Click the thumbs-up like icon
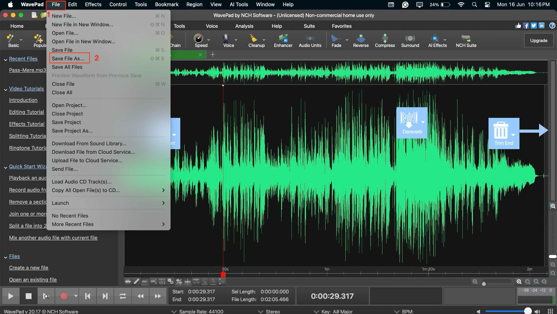 [518, 26]
